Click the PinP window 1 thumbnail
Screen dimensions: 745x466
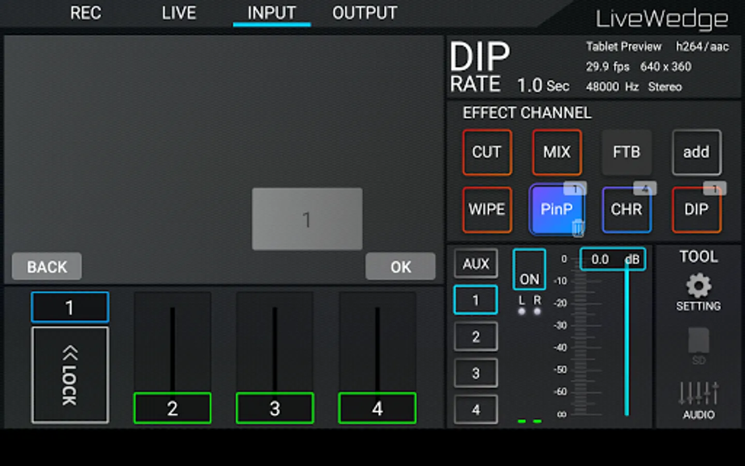point(307,219)
